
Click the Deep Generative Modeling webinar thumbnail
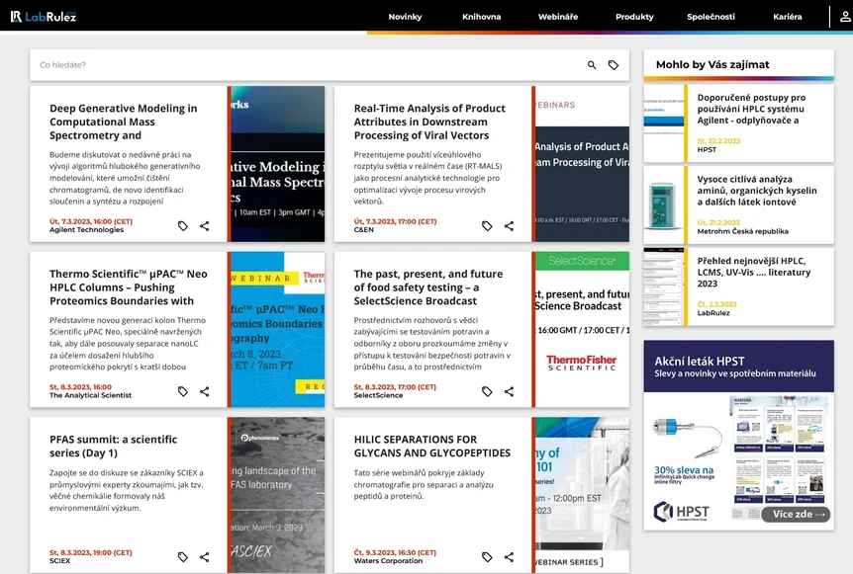[x=276, y=164]
